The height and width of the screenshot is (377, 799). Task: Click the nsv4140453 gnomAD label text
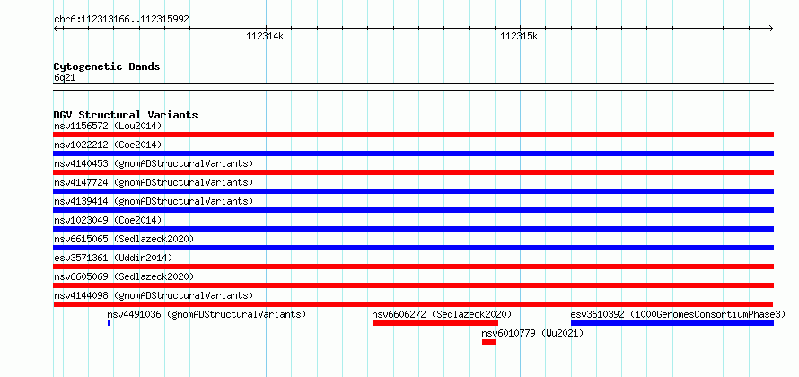[154, 163]
